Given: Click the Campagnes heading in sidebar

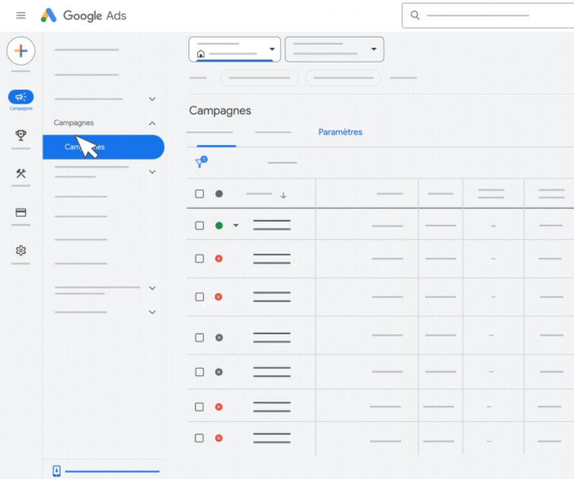Looking at the screenshot, I should (73, 123).
